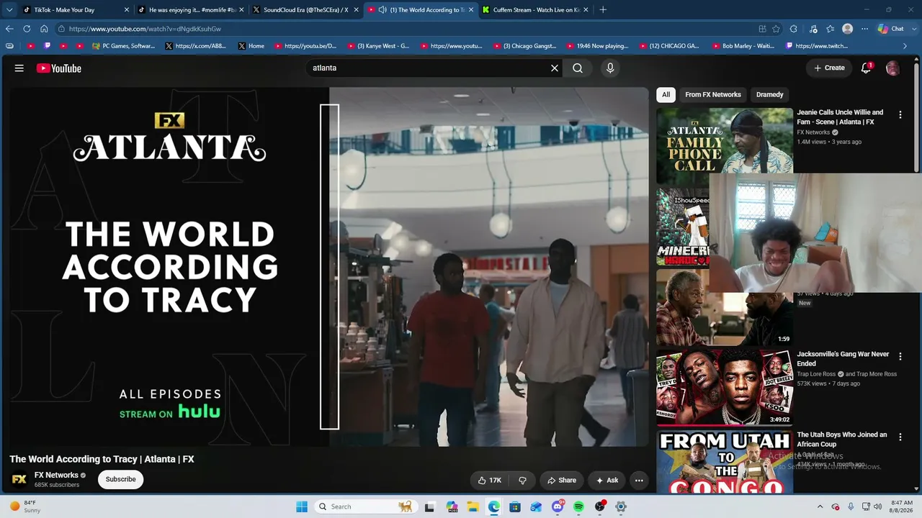Go to the browser home page
Image resolution: width=922 pixels, height=518 pixels.
click(x=44, y=29)
